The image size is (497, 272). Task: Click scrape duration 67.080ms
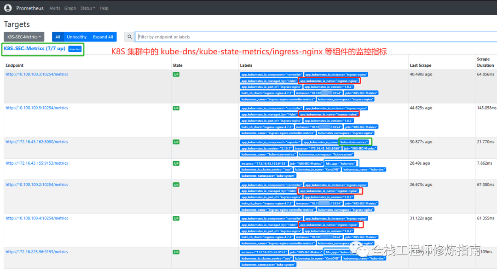(485, 185)
